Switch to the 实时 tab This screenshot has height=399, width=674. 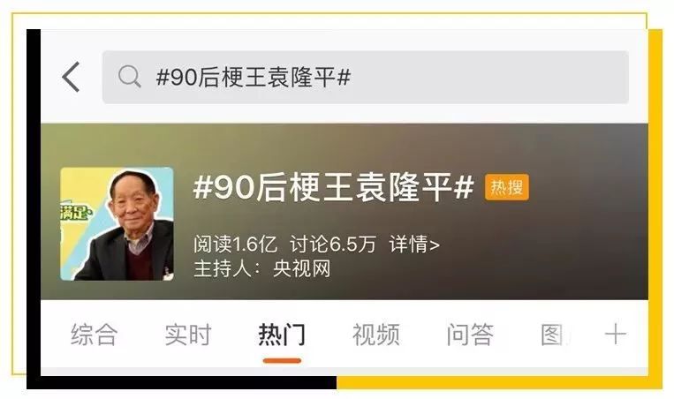188,335
